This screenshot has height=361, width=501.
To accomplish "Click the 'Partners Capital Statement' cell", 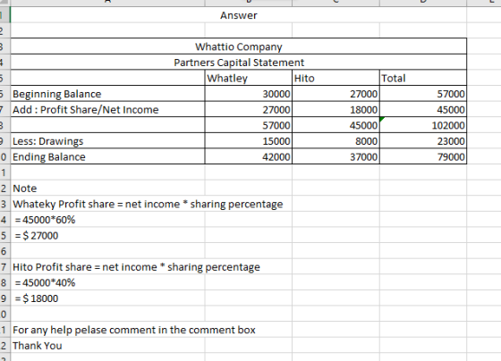I will (238, 62).
